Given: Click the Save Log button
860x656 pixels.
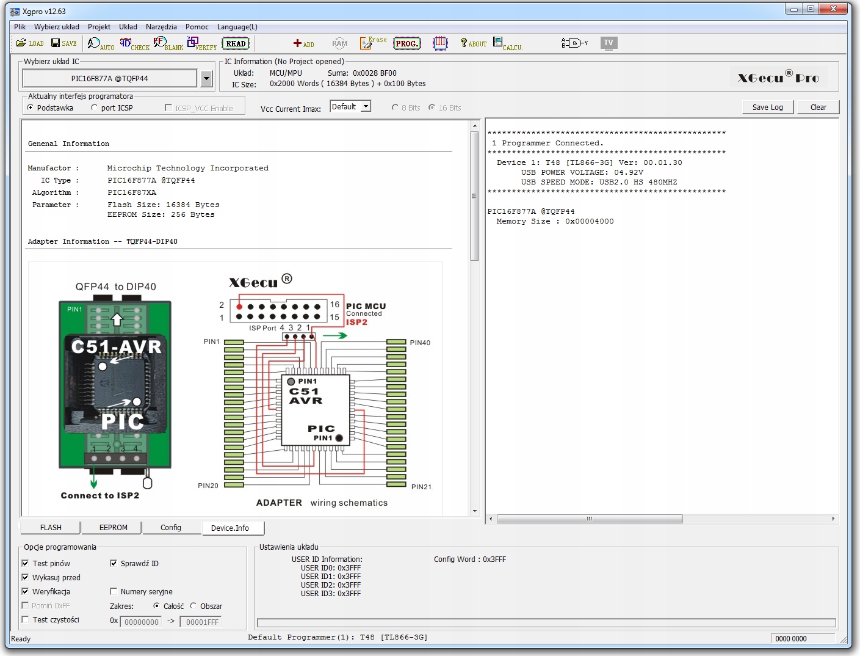Looking at the screenshot, I should [767, 108].
